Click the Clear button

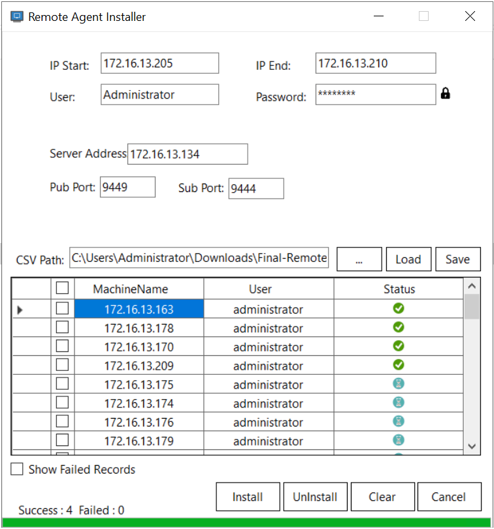click(382, 496)
